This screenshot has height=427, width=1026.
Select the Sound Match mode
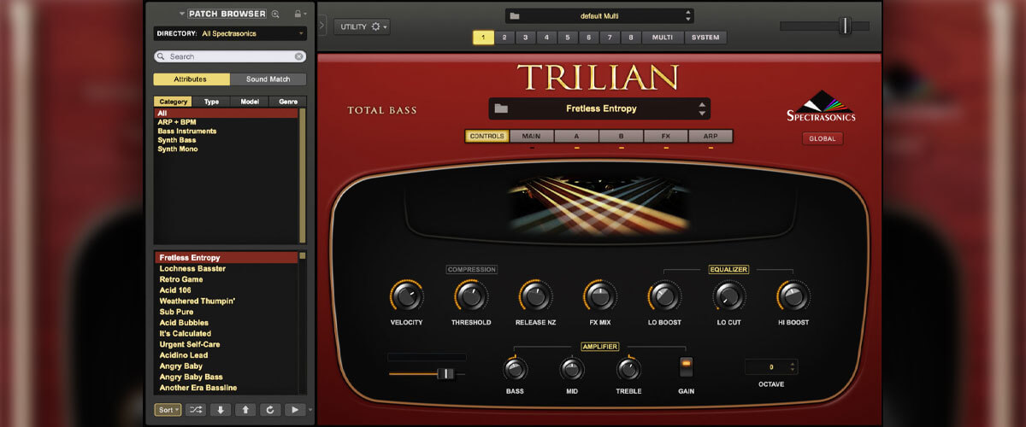click(268, 79)
